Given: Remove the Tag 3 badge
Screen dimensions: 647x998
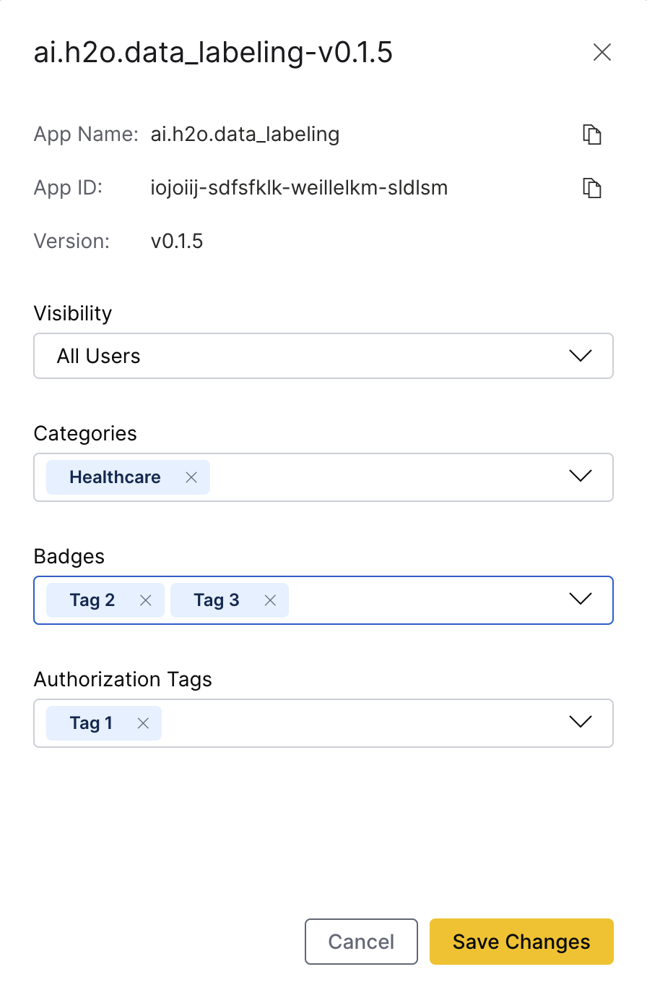Looking at the screenshot, I should point(270,600).
